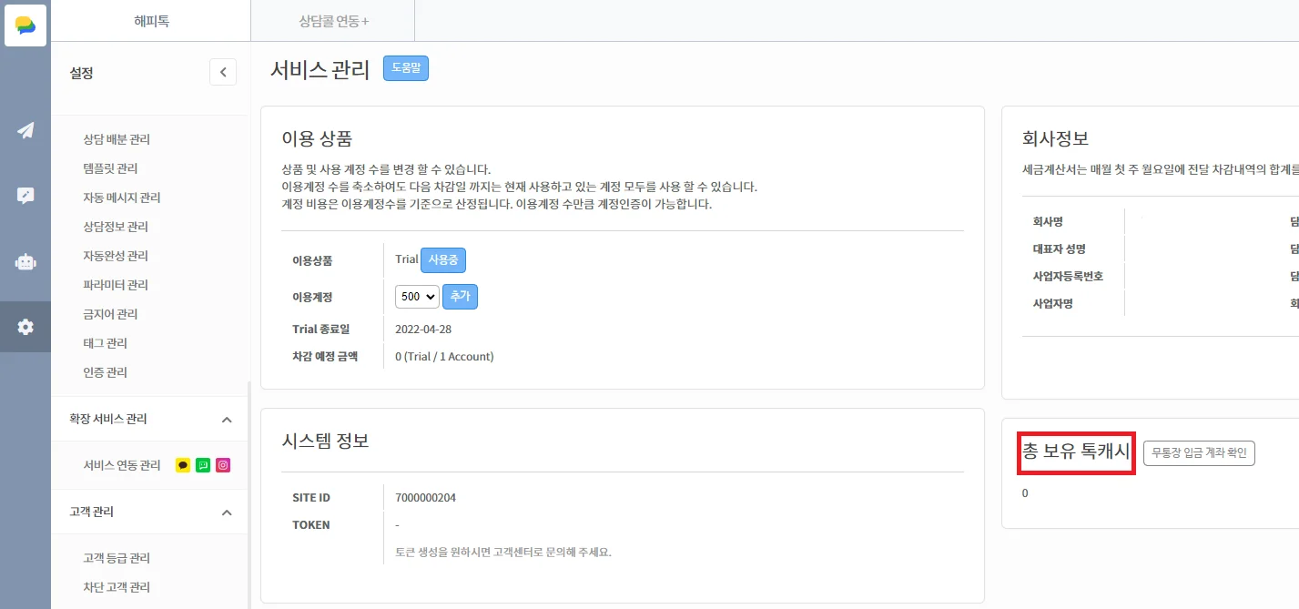1299x609 pixels.
Task: Click the Trial 종료일 date 2022-04-28
Action: point(423,329)
